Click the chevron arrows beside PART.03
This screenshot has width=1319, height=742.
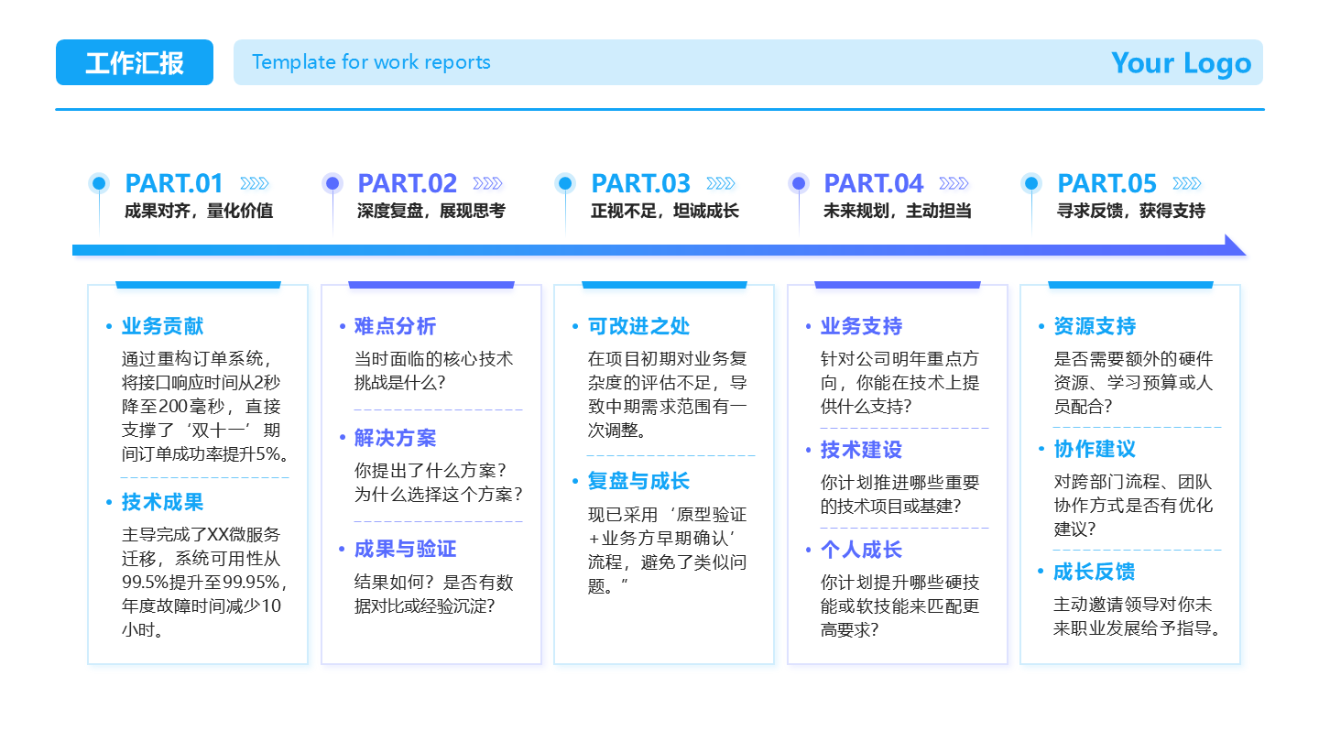tap(720, 182)
